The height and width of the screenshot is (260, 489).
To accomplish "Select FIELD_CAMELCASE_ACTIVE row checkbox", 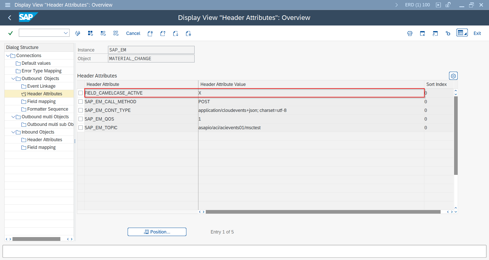I will [80, 93].
